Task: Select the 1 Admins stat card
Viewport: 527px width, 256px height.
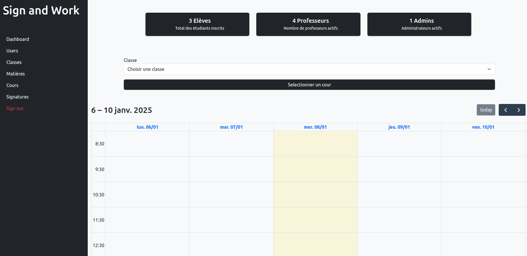Action: pyautogui.click(x=419, y=24)
